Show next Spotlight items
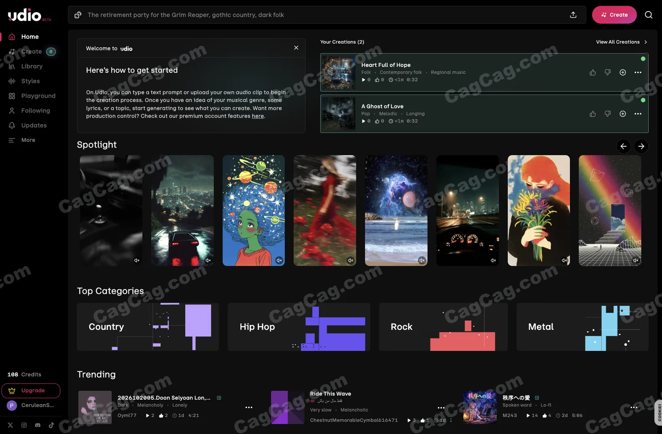The height and width of the screenshot is (434, 662). 641,146
